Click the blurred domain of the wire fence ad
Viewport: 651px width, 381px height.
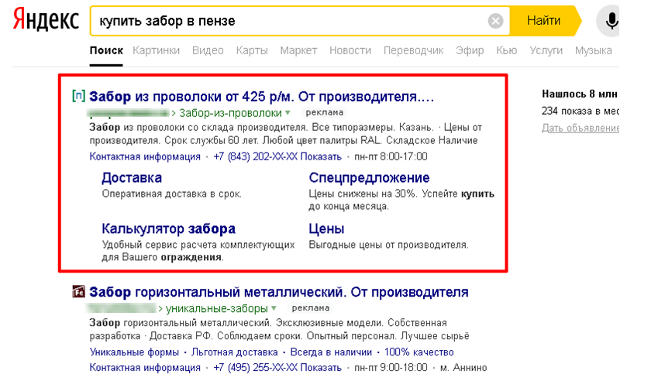[129, 113]
